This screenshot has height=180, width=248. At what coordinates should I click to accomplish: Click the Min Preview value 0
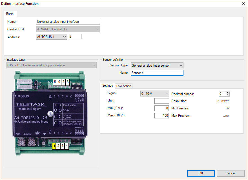tap(228, 109)
